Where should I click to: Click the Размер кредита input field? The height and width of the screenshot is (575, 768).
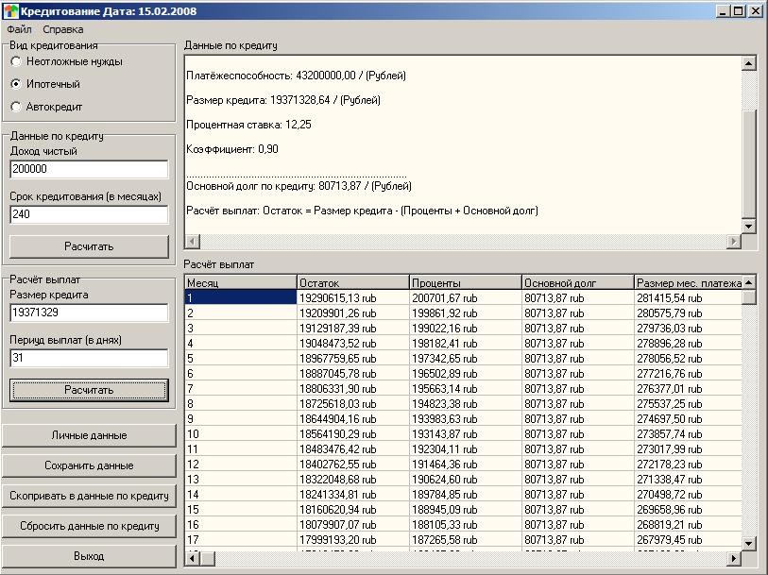coord(89,313)
